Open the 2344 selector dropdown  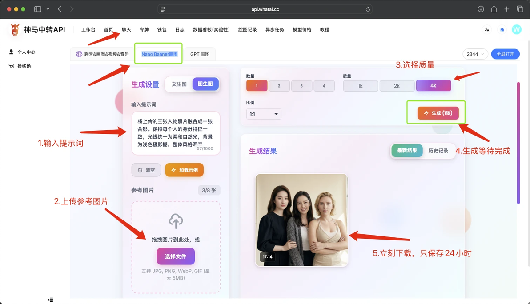pyautogui.click(x=475, y=54)
